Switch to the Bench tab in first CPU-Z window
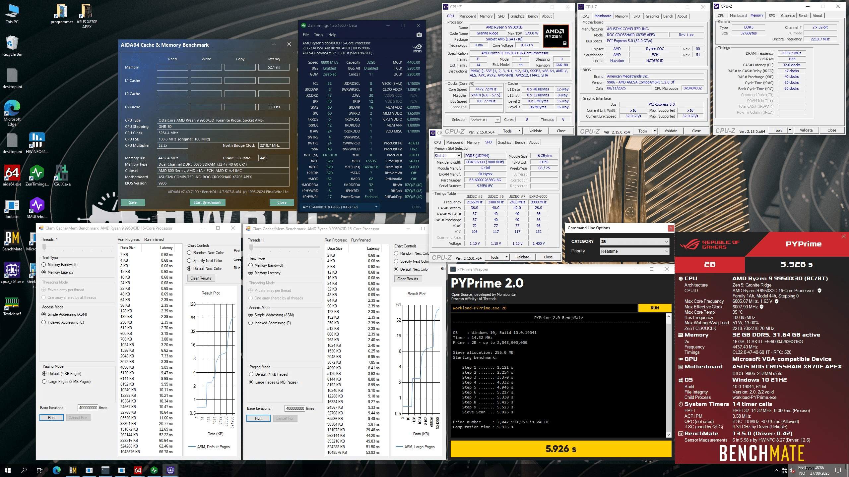 [533, 16]
